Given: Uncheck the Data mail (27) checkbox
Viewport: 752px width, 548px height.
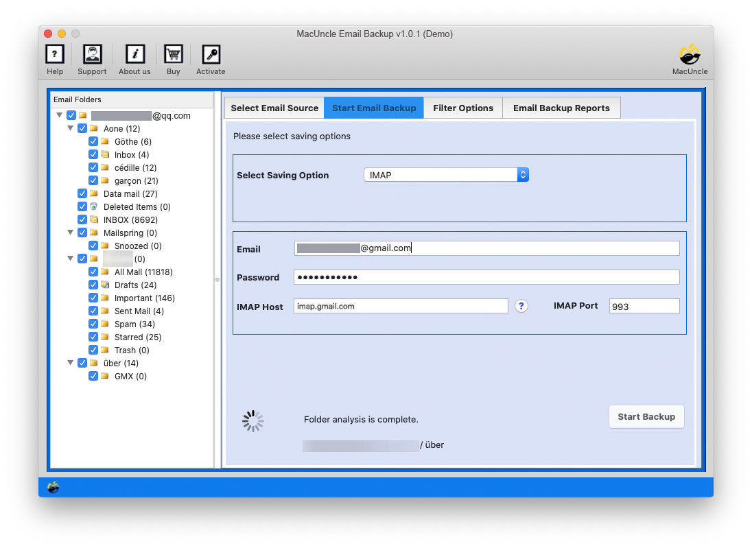Looking at the screenshot, I should pos(82,194).
